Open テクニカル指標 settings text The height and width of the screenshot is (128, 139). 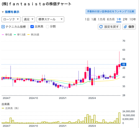(x=16, y=27)
